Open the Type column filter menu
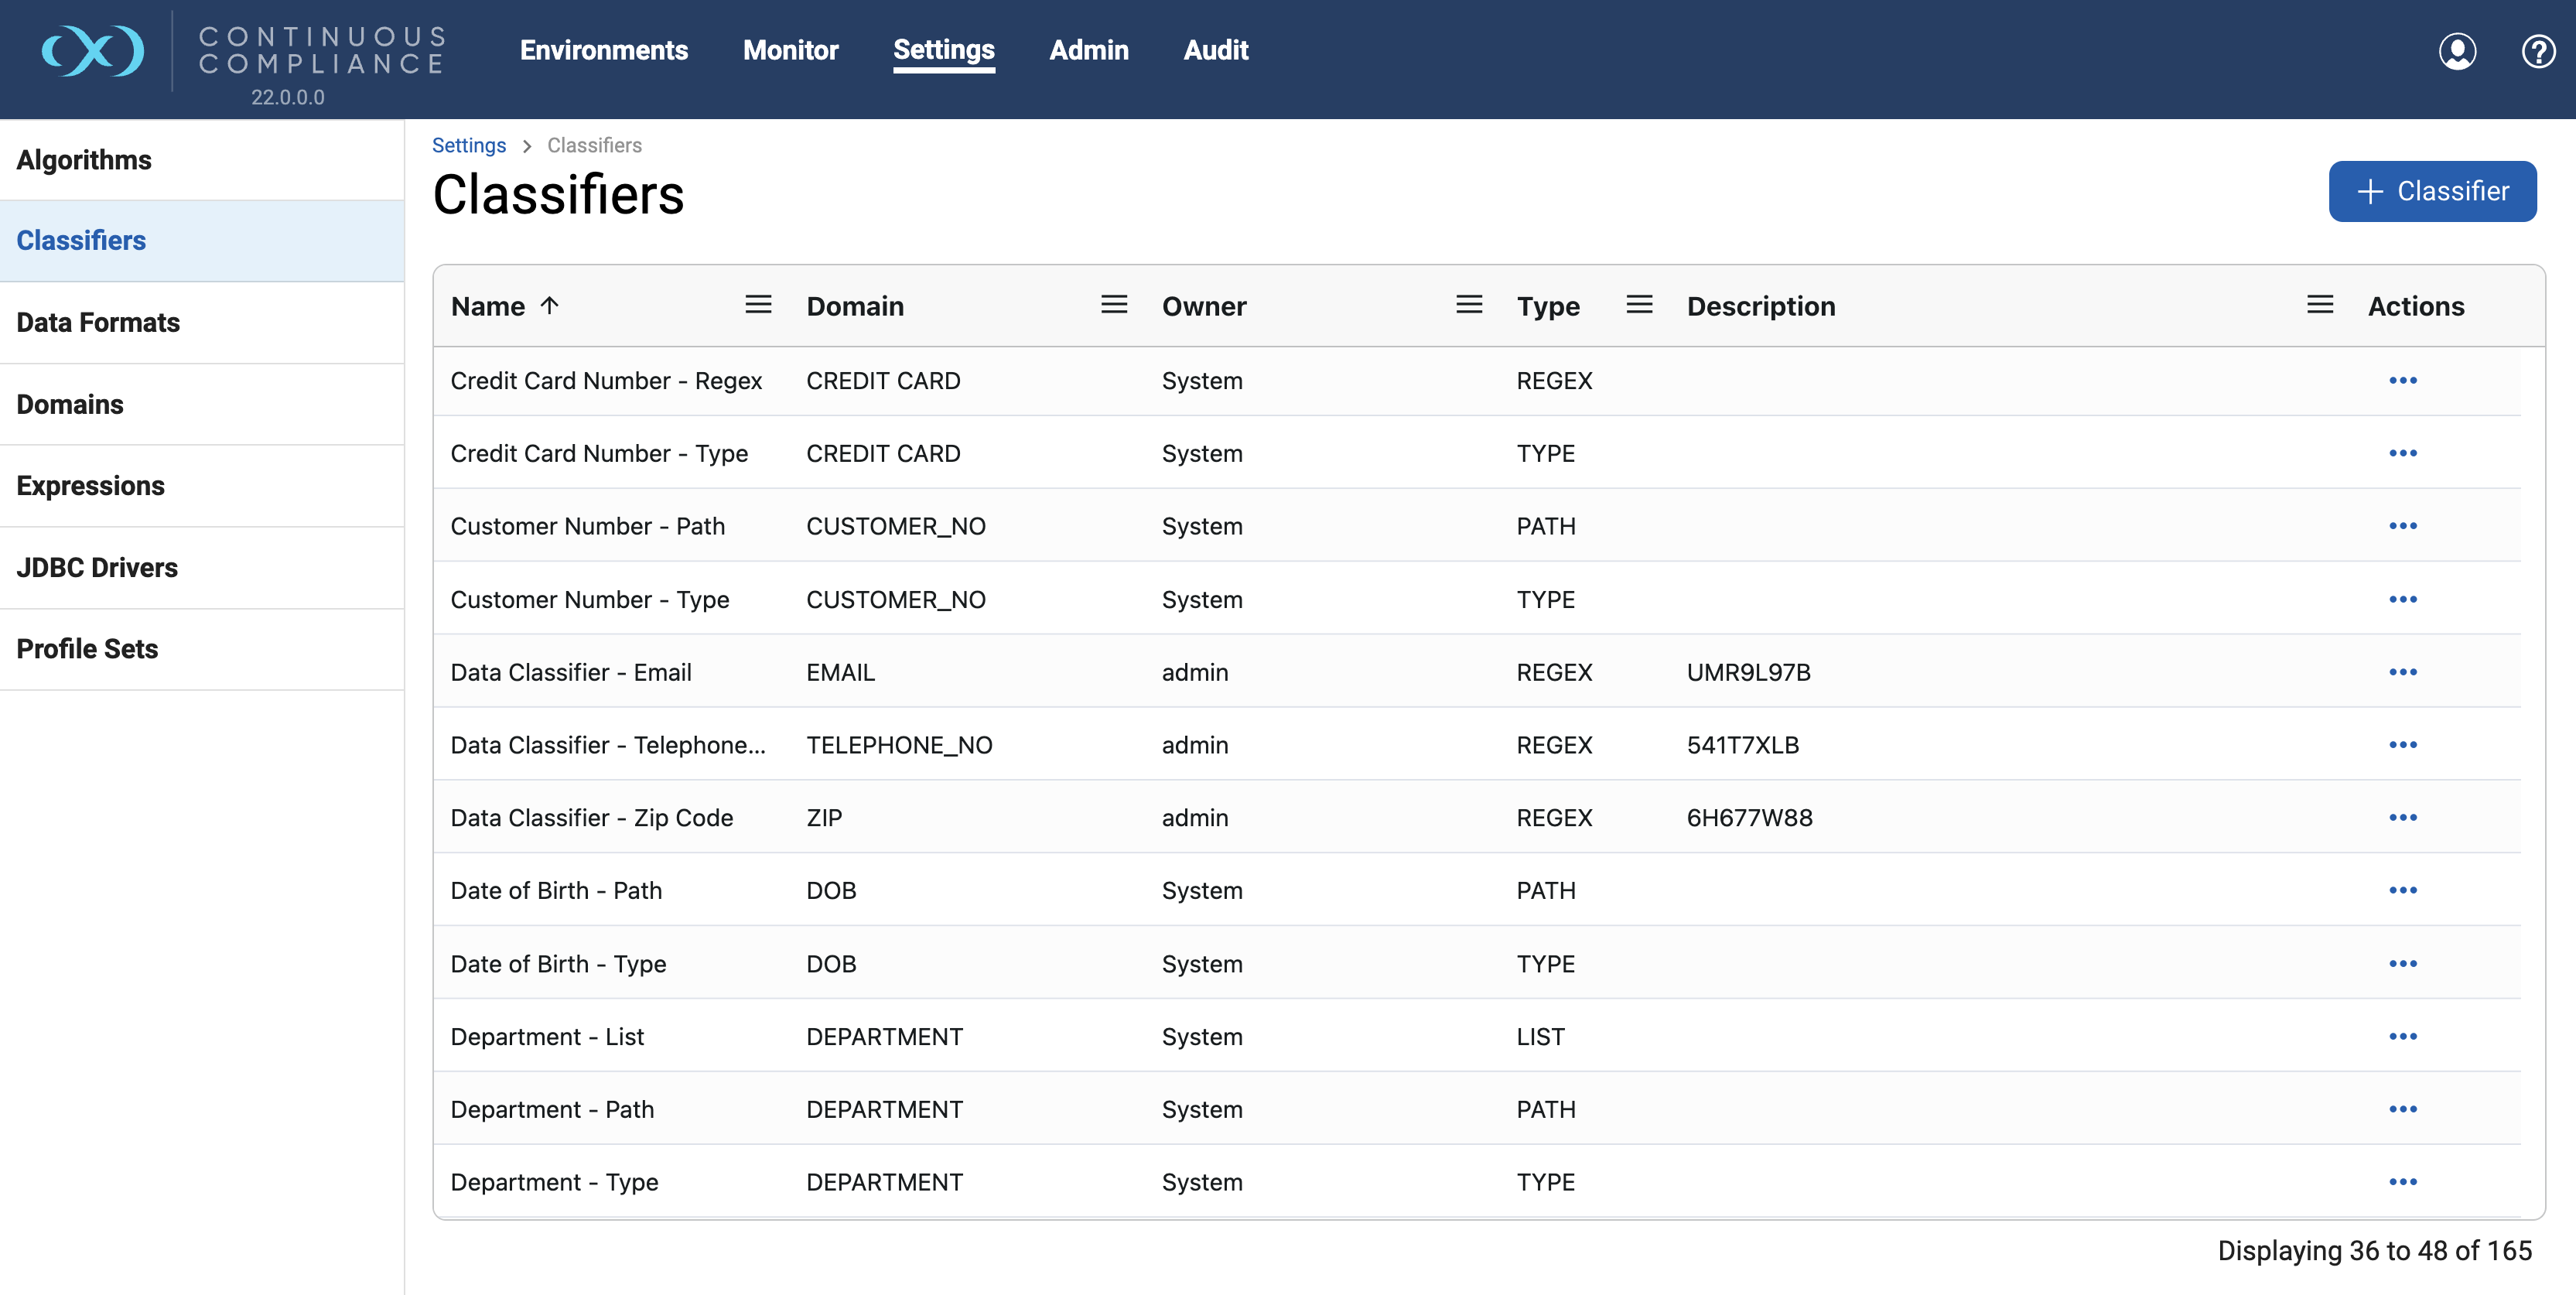The width and height of the screenshot is (2576, 1295). pos(1638,305)
